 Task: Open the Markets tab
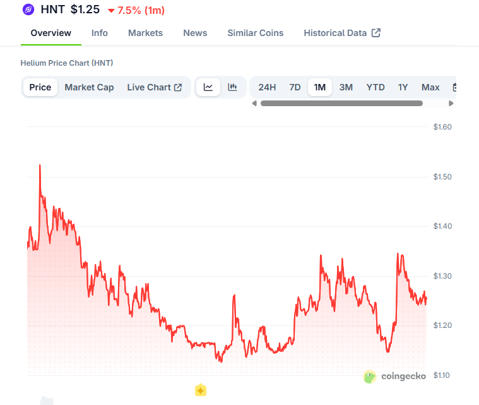coord(145,33)
